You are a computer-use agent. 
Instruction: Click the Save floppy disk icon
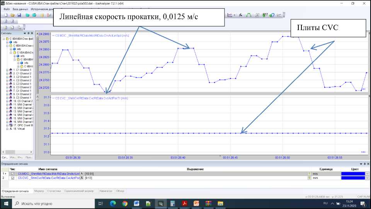[19, 15]
